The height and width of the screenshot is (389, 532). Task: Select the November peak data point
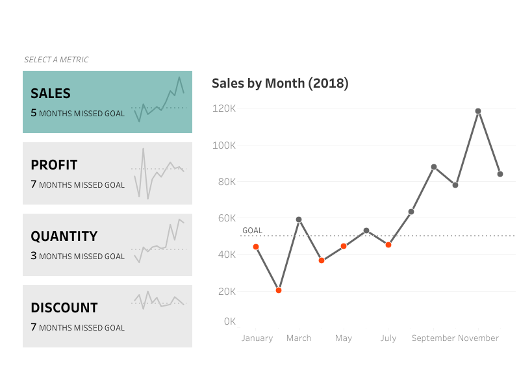click(x=479, y=111)
